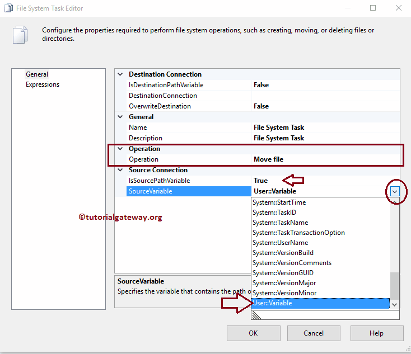This screenshot has height=354, width=411.
Task: Collapse the Destination Connection section
Action: pyautogui.click(x=120, y=74)
